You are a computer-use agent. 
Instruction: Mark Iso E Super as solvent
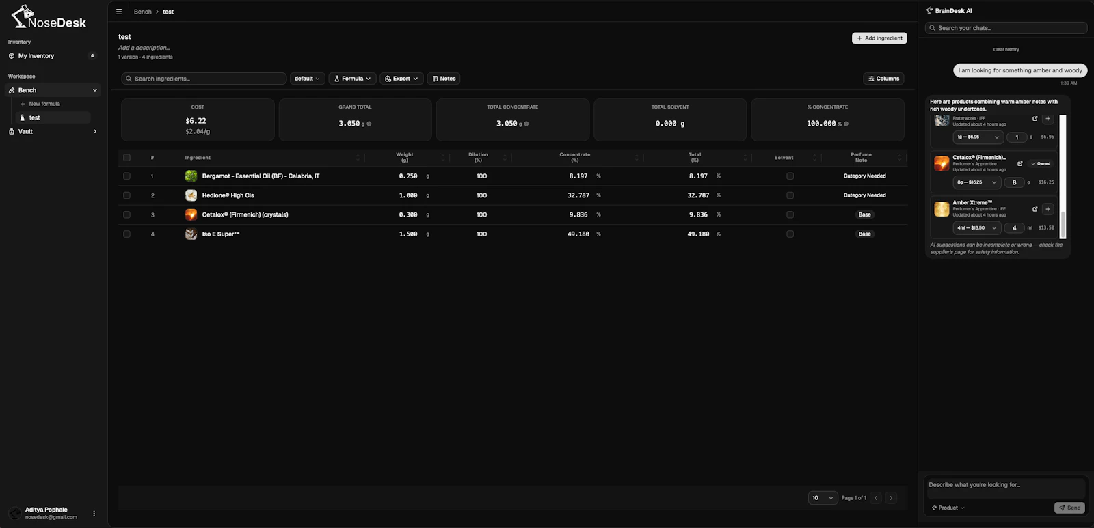(x=790, y=234)
